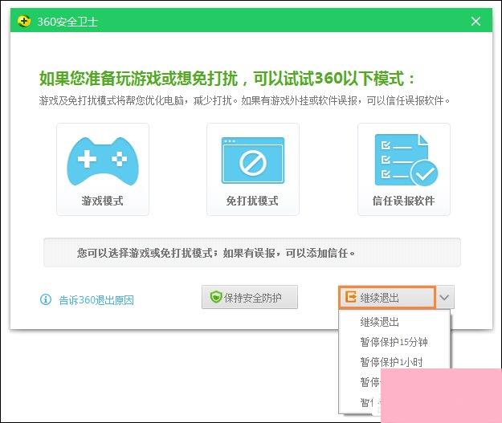Click the 保持安全防护 button

tap(250, 297)
